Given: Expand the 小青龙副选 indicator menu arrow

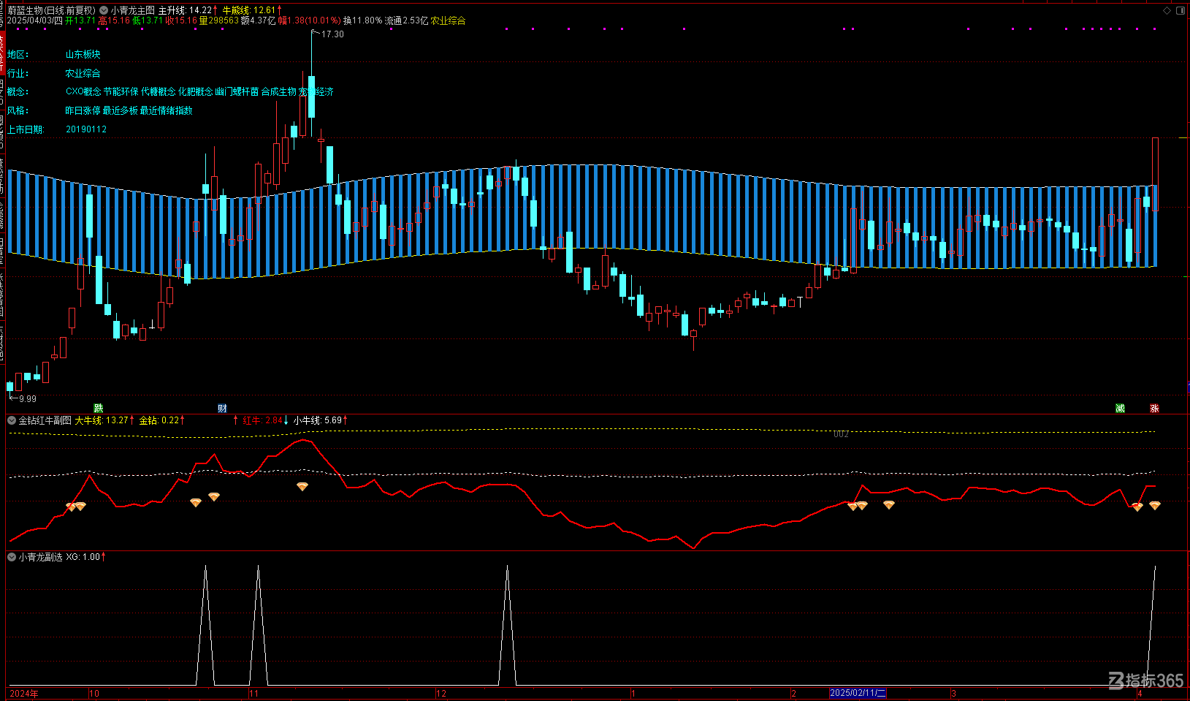Looking at the screenshot, I should tap(12, 557).
